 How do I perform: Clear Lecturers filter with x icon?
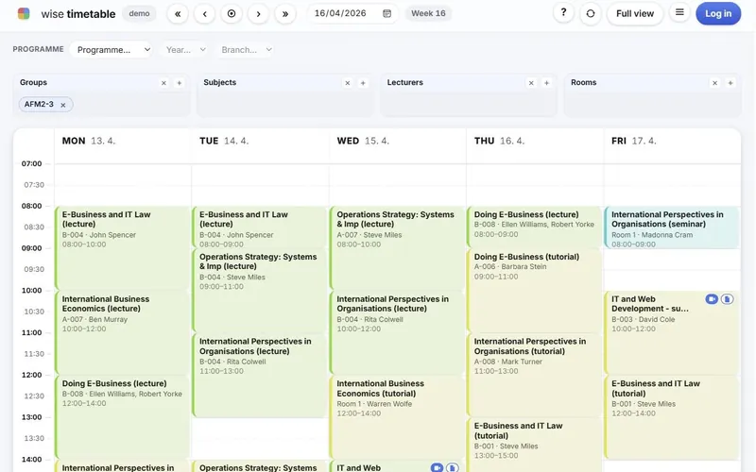[x=531, y=83]
